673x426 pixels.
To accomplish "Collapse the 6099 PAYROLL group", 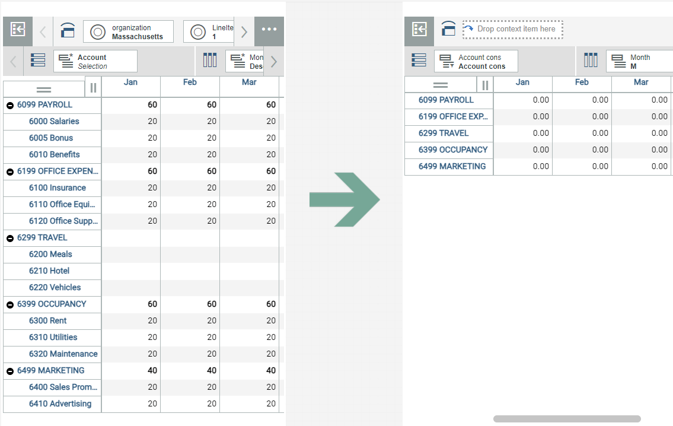I will (10, 105).
